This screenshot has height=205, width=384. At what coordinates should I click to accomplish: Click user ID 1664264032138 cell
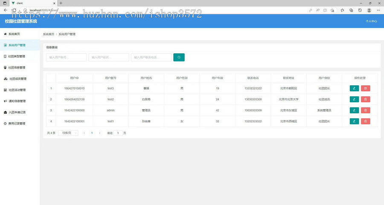pos(74,99)
